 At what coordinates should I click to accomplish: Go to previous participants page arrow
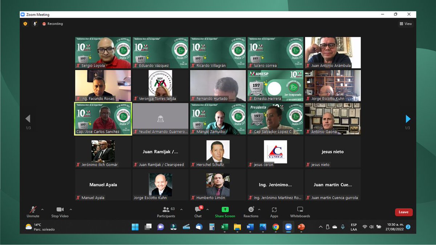point(28,119)
